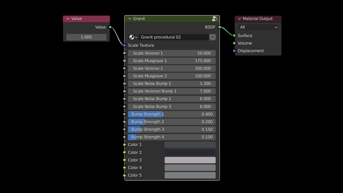The image size is (343, 193).
Task: Click the Value field showing 1.000
Action: click(x=86, y=37)
